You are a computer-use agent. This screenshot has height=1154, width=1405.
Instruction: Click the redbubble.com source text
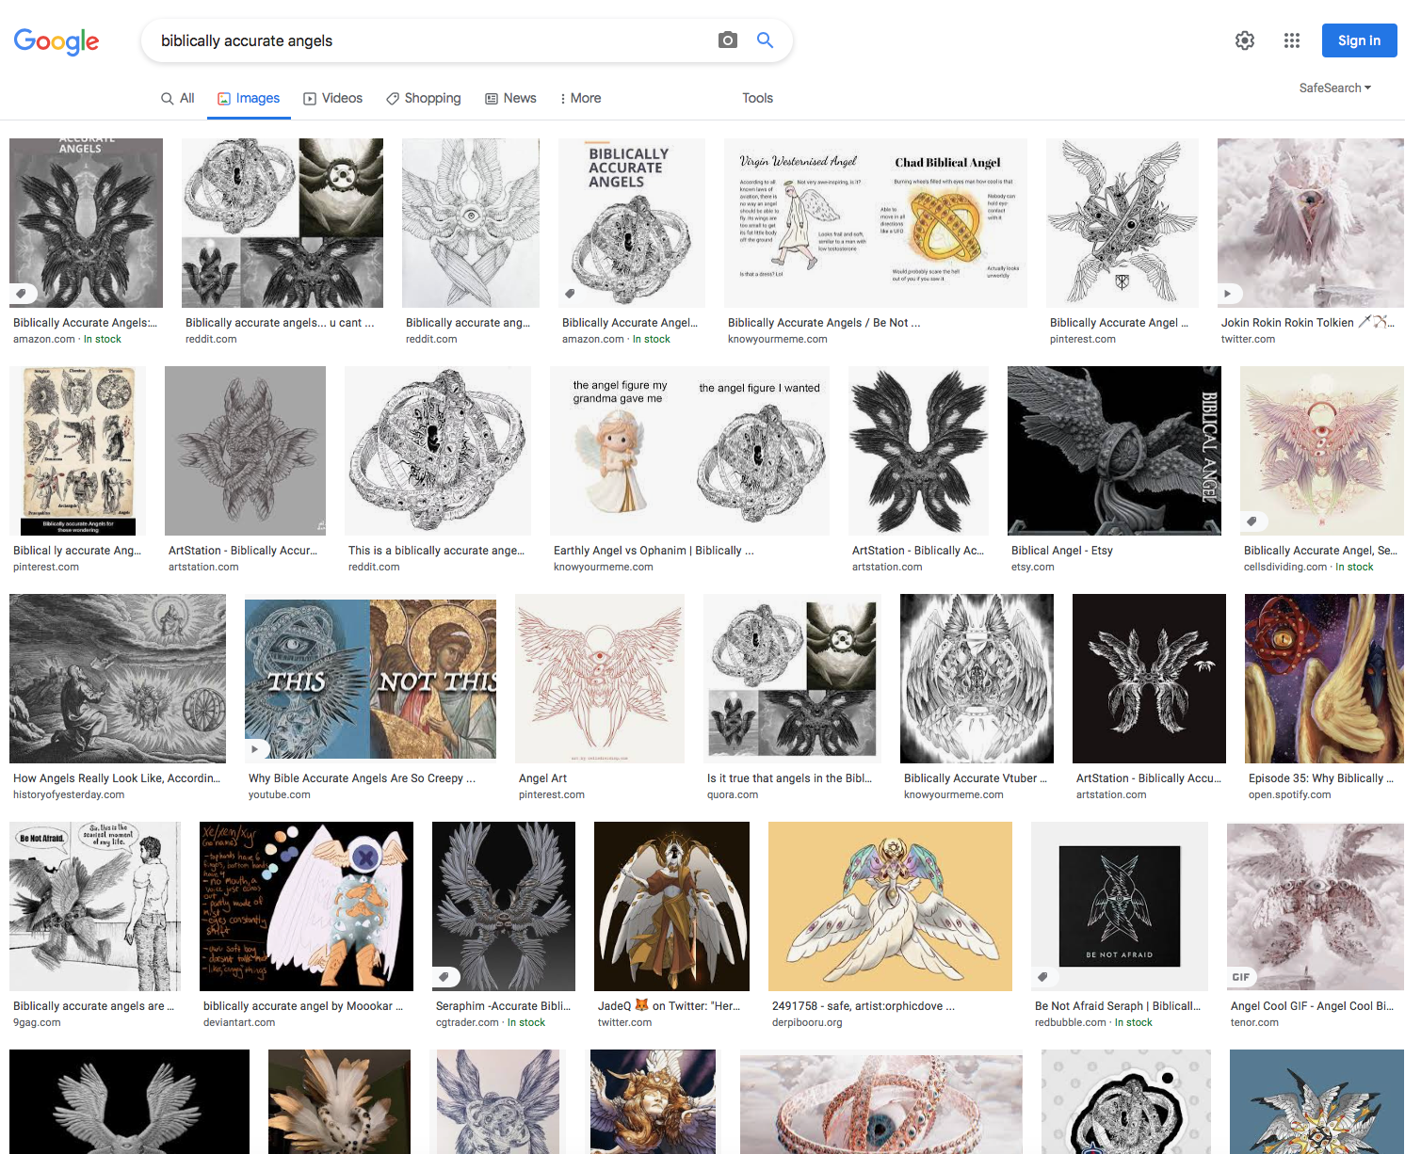(x=1071, y=1022)
